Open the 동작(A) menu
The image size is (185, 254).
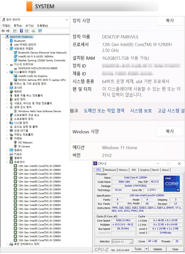[18, 26]
